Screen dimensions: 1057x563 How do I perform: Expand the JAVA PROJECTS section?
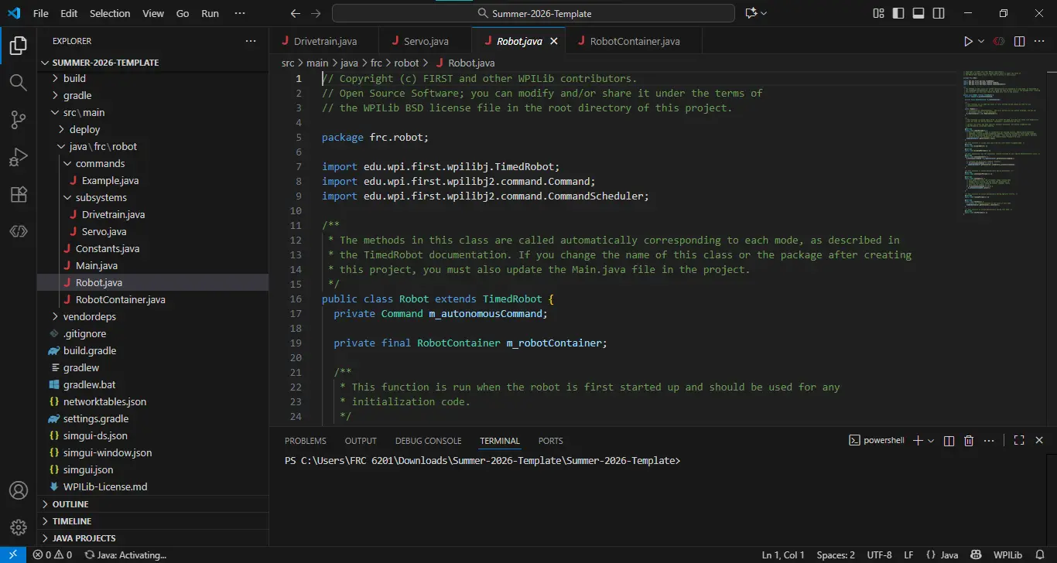click(x=152, y=538)
